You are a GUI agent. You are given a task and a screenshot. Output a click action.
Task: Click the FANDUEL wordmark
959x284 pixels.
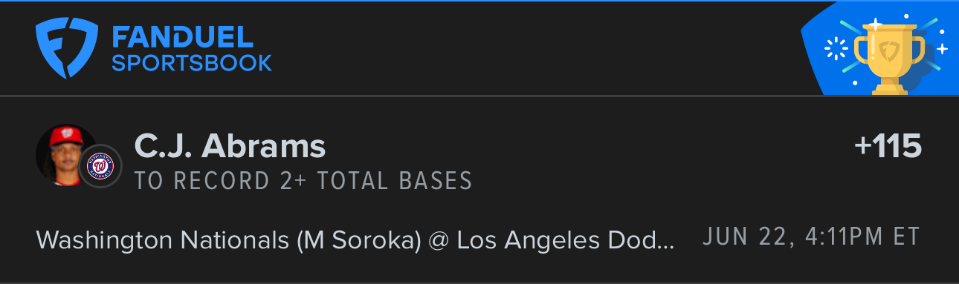coord(183,36)
